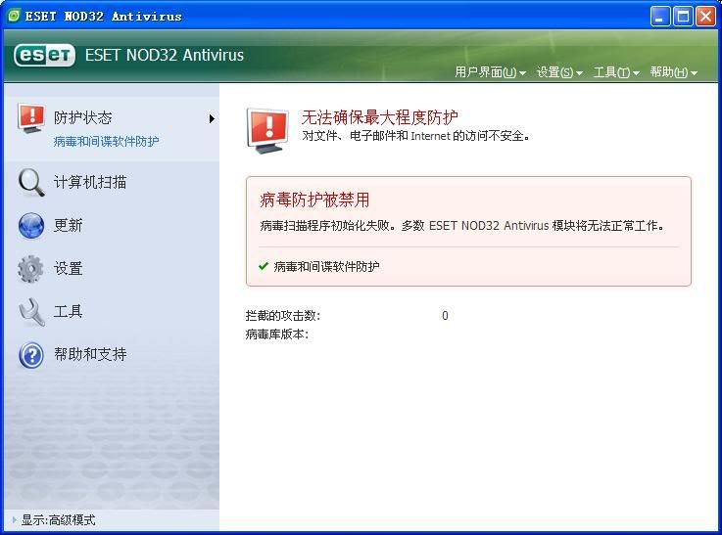This screenshot has height=535, width=722.
Task: Click the attack count value 0
Action: [x=446, y=316]
